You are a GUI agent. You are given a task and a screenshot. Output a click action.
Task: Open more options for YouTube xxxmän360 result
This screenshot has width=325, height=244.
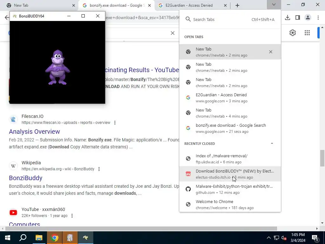coord(72,216)
